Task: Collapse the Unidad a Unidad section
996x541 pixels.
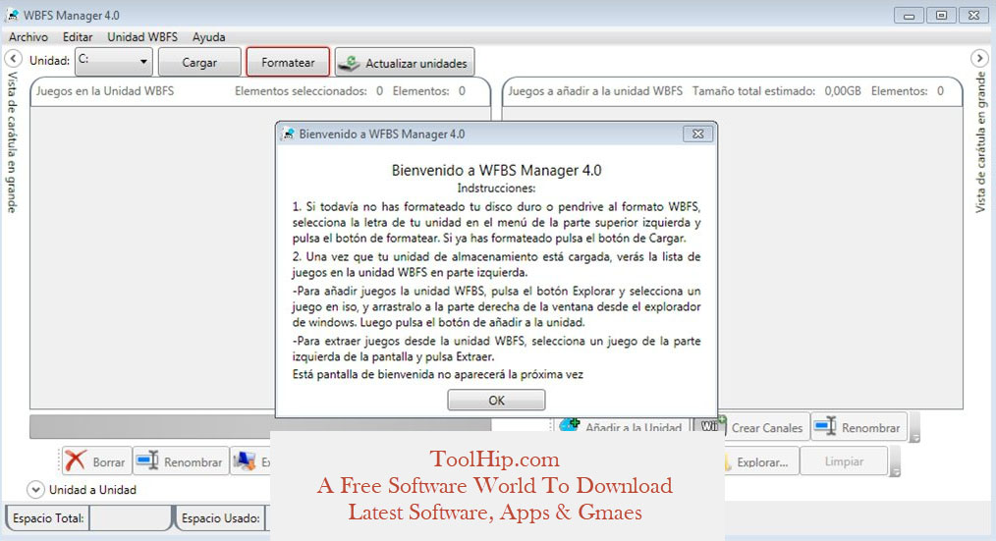Action: [35, 490]
